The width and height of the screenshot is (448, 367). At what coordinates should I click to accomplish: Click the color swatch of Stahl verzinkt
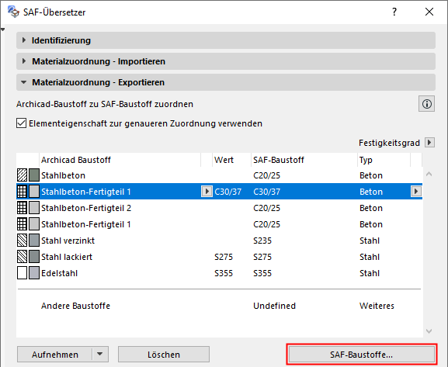click(x=34, y=241)
